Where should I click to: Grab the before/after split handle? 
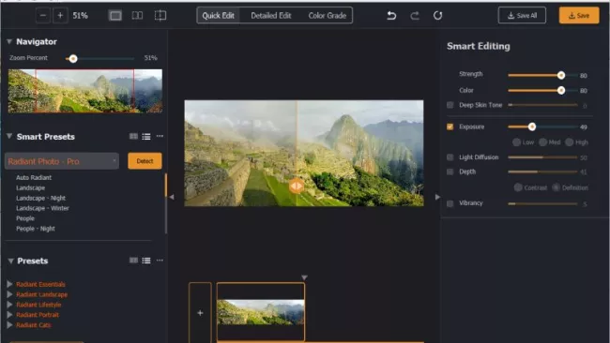coord(297,186)
